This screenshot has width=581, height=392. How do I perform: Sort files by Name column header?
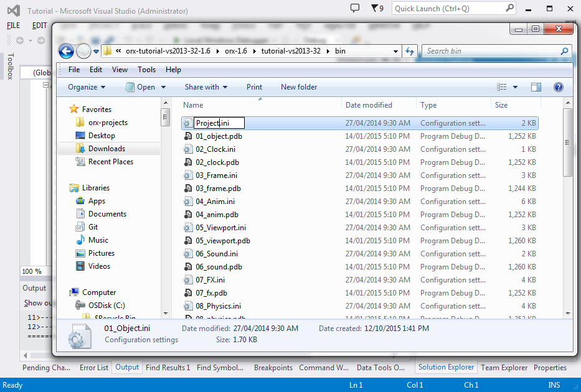(x=260, y=105)
